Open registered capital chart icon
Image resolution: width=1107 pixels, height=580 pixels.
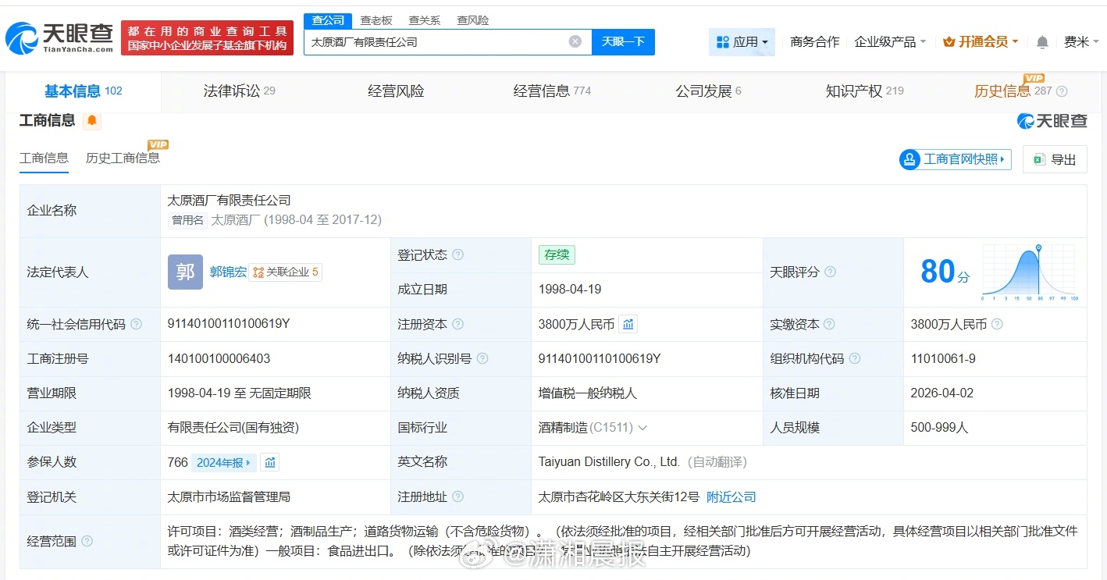point(628,324)
